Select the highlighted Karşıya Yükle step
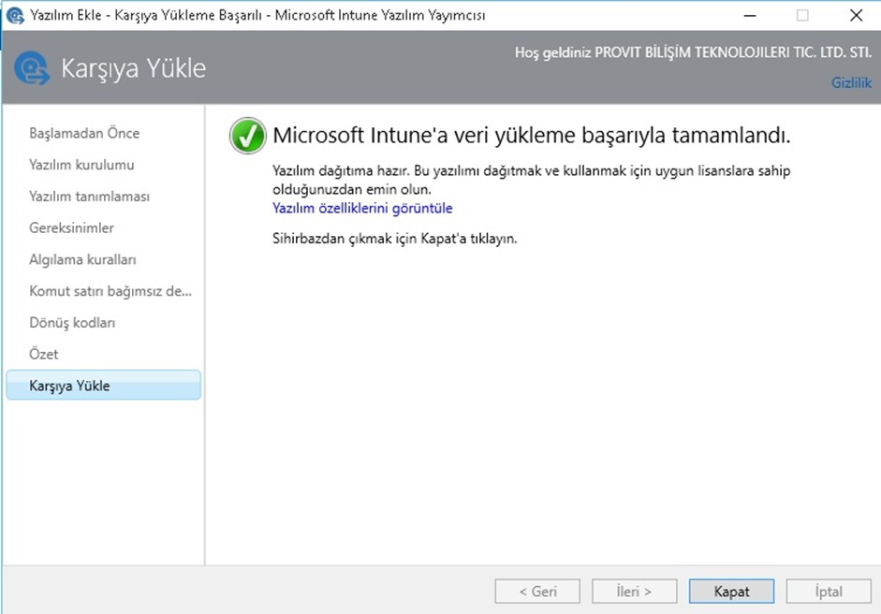This screenshot has height=614, width=881. coord(103,385)
